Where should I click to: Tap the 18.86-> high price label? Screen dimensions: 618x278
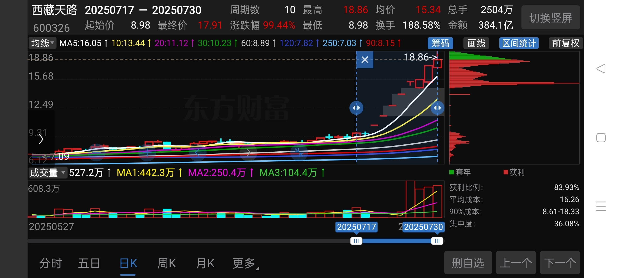420,57
